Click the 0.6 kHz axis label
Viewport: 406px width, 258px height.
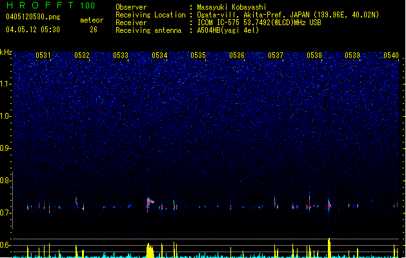(6, 245)
